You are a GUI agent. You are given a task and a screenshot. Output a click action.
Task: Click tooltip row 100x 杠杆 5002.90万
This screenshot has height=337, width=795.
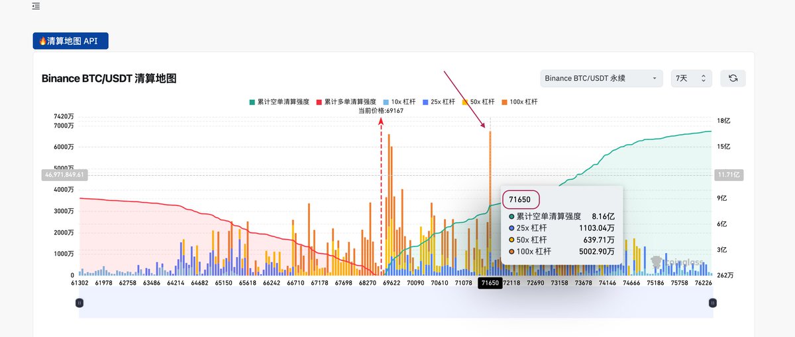tap(561, 252)
